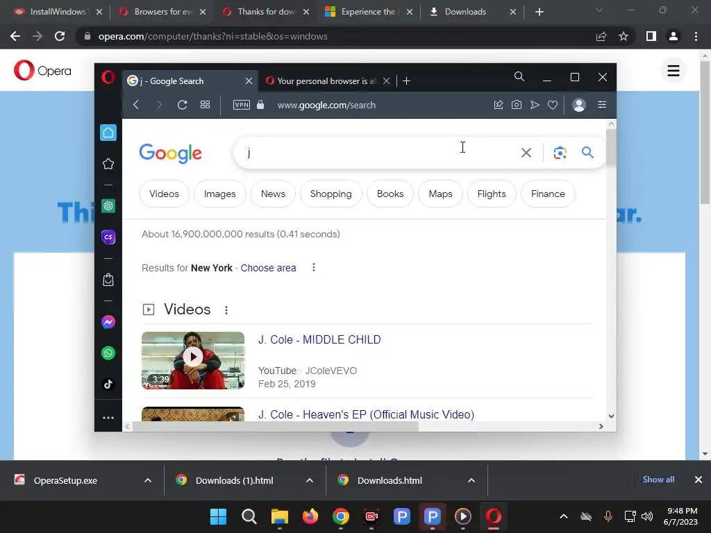This screenshot has height=533, width=711.
Task: Open the Bookmarks star in the Opera sidebar
Action: pos(108,164)
